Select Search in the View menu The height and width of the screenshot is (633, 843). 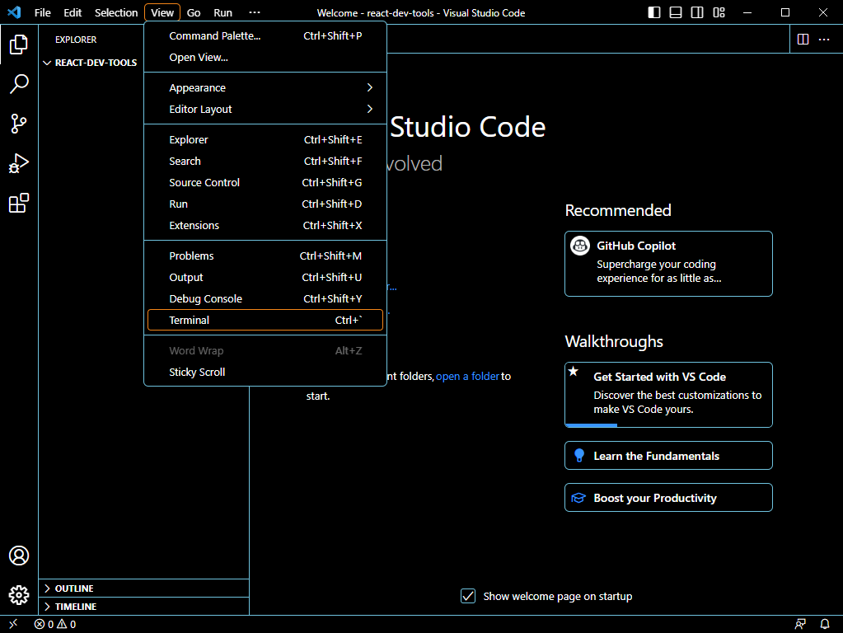265,162
